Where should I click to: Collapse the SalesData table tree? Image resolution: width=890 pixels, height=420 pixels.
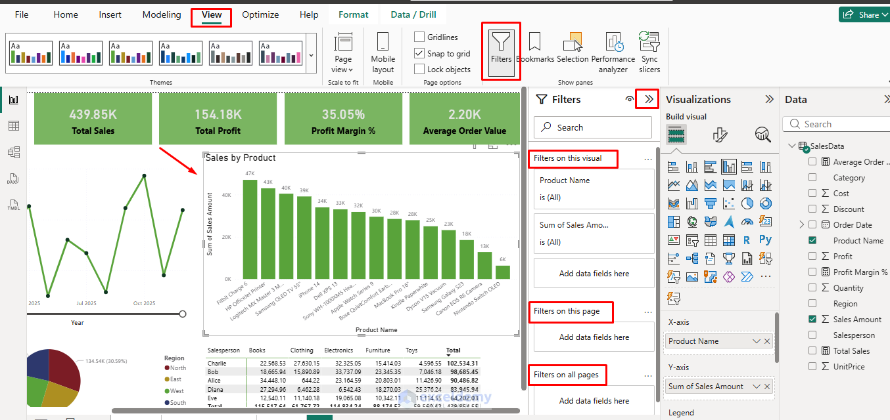pyautogui.click(x=791, y=146)
